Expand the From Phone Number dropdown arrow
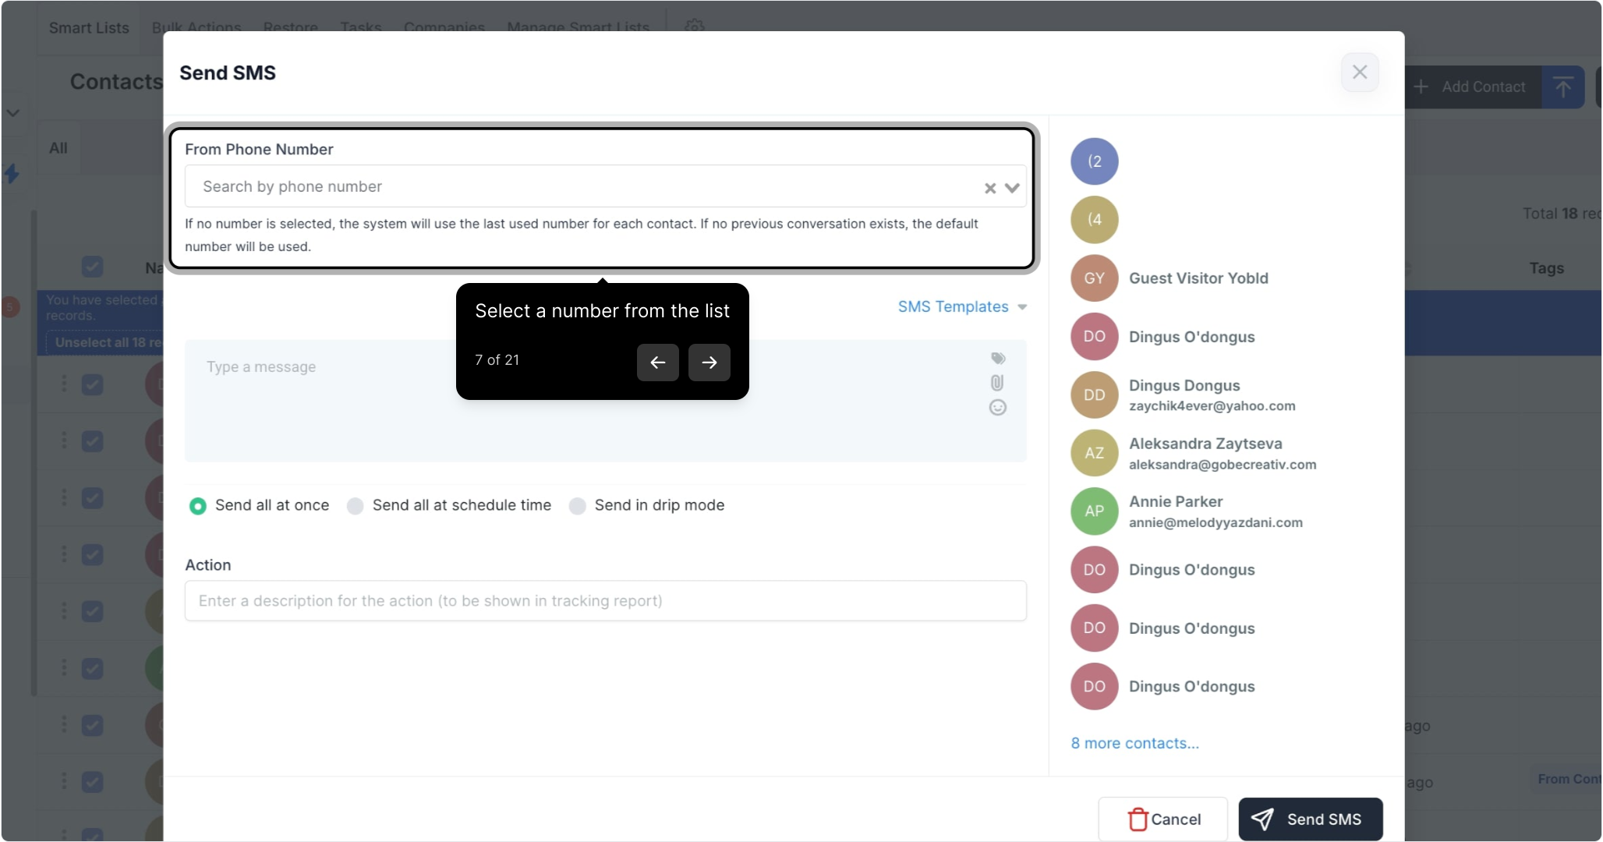The width and height of the screenshot is (1603, 842). pyautogui.click(x=1012, y=188)
